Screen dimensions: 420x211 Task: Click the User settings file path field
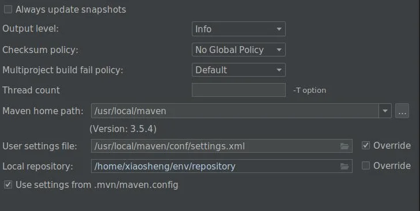[x=221, y=146]
